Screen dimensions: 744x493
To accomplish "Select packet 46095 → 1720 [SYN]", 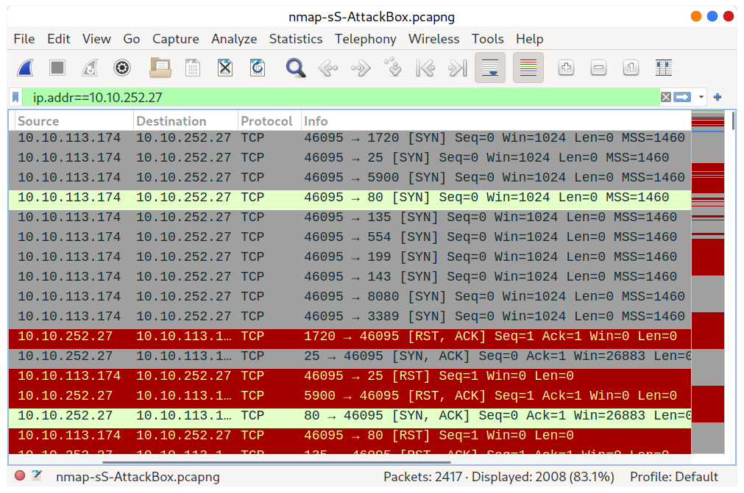I will [x=350, y=138].
